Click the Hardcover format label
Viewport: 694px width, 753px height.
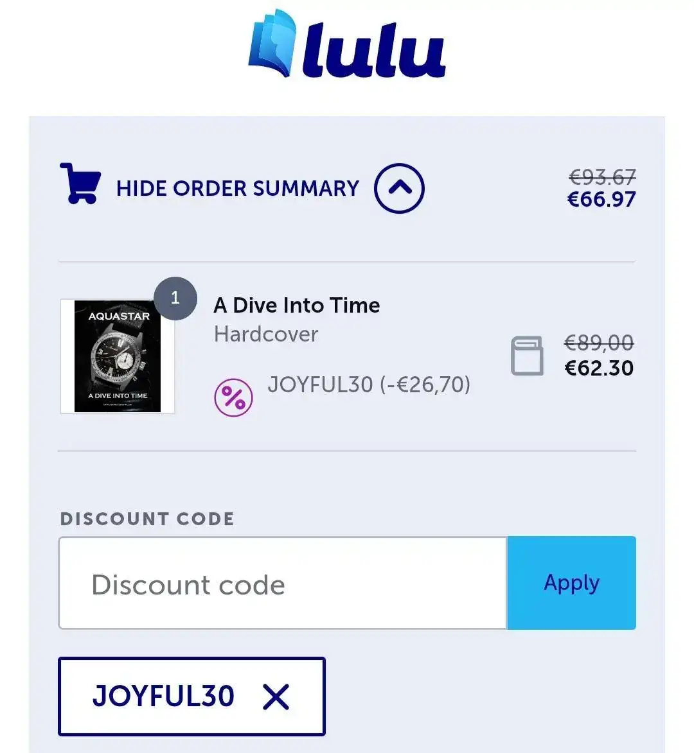266,334
